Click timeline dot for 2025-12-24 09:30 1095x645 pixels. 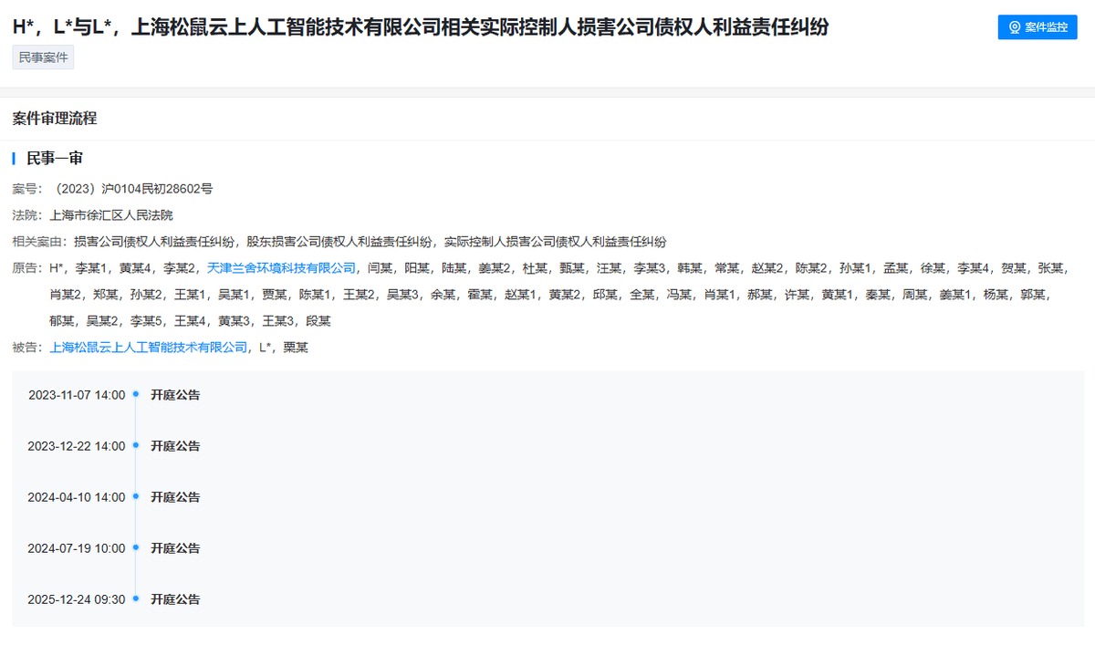tap(135, 598)
